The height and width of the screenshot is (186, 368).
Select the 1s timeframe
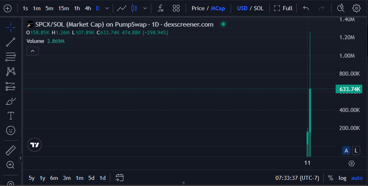point(25,9)
